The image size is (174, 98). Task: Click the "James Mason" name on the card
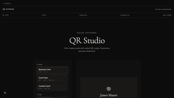click(x=109, y=95)
